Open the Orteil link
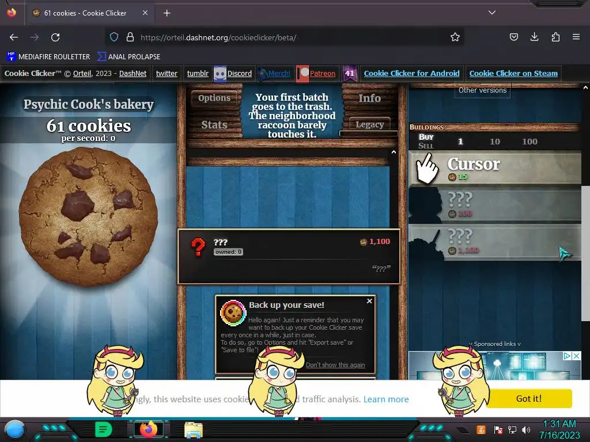Image resolution: width=590 pixels, height=442 pixels. click(82, 73)
